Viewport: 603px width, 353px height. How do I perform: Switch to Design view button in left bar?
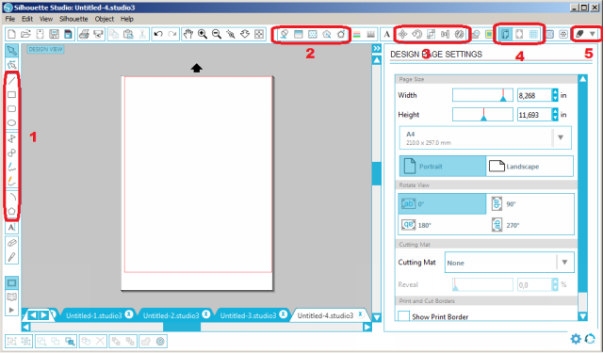coord(12,283)
